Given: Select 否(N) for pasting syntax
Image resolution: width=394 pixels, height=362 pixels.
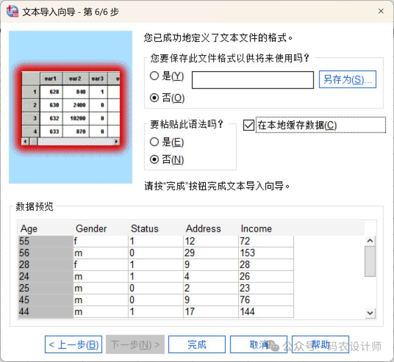Looking at the screenshot, I should [155, 159].
